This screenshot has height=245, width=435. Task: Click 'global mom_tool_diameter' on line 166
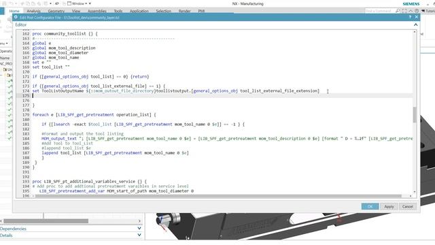(x=60, y=52)
